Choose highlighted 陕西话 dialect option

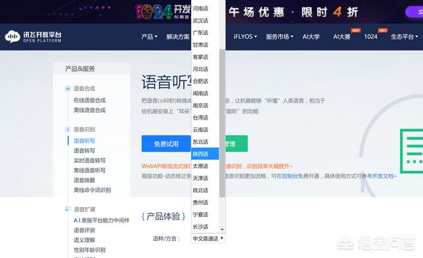(x=205, y=154)
